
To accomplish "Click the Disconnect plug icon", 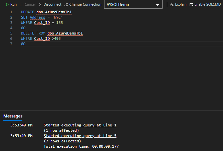I will coord(40,5).
